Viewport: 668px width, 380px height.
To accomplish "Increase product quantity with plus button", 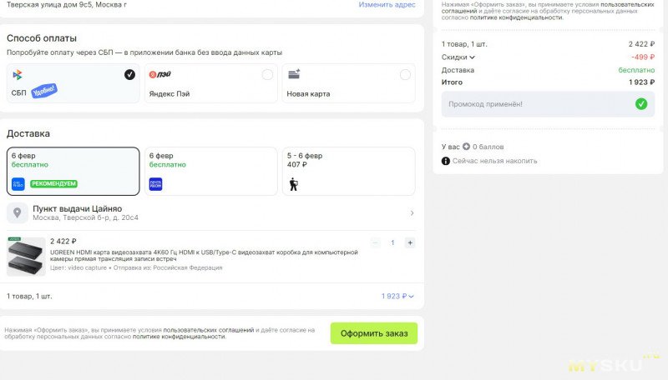I will 410,242.
